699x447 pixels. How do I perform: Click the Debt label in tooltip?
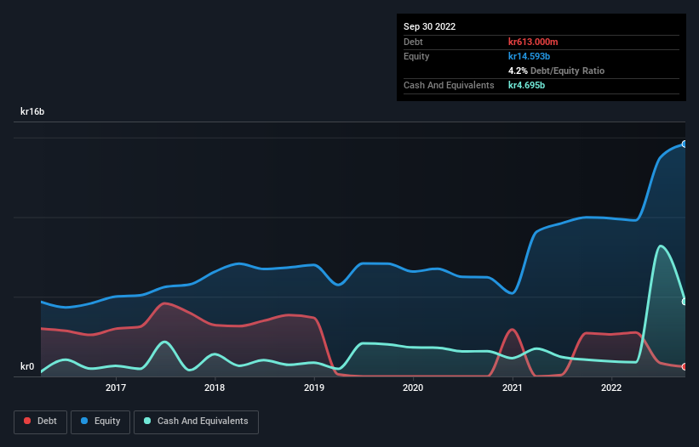coord(413,42)
